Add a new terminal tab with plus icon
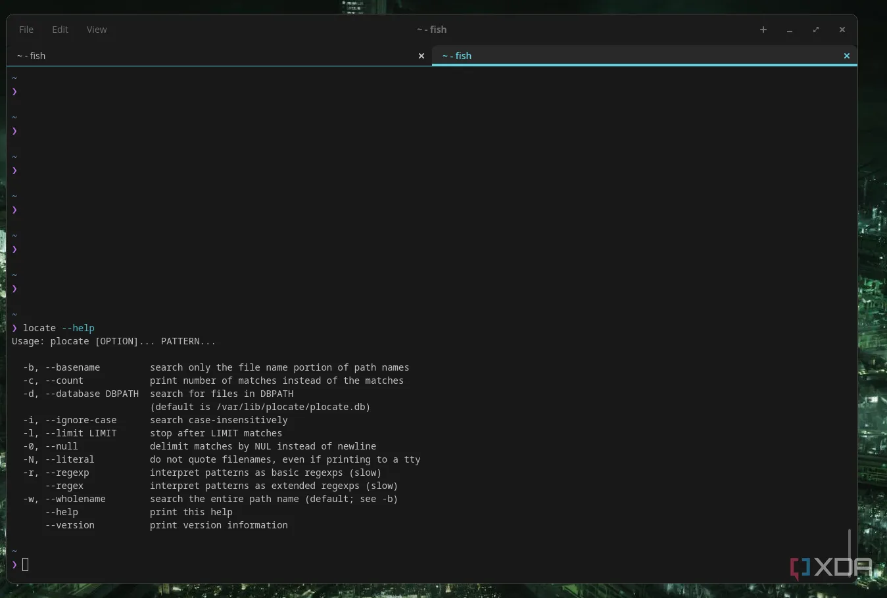This screenshot has height=598, width=887. coord(763,30)
